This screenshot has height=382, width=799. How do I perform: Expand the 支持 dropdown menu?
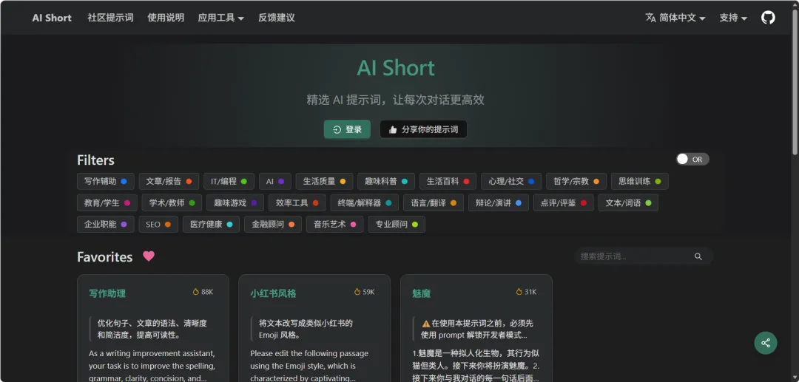[733, 18]
